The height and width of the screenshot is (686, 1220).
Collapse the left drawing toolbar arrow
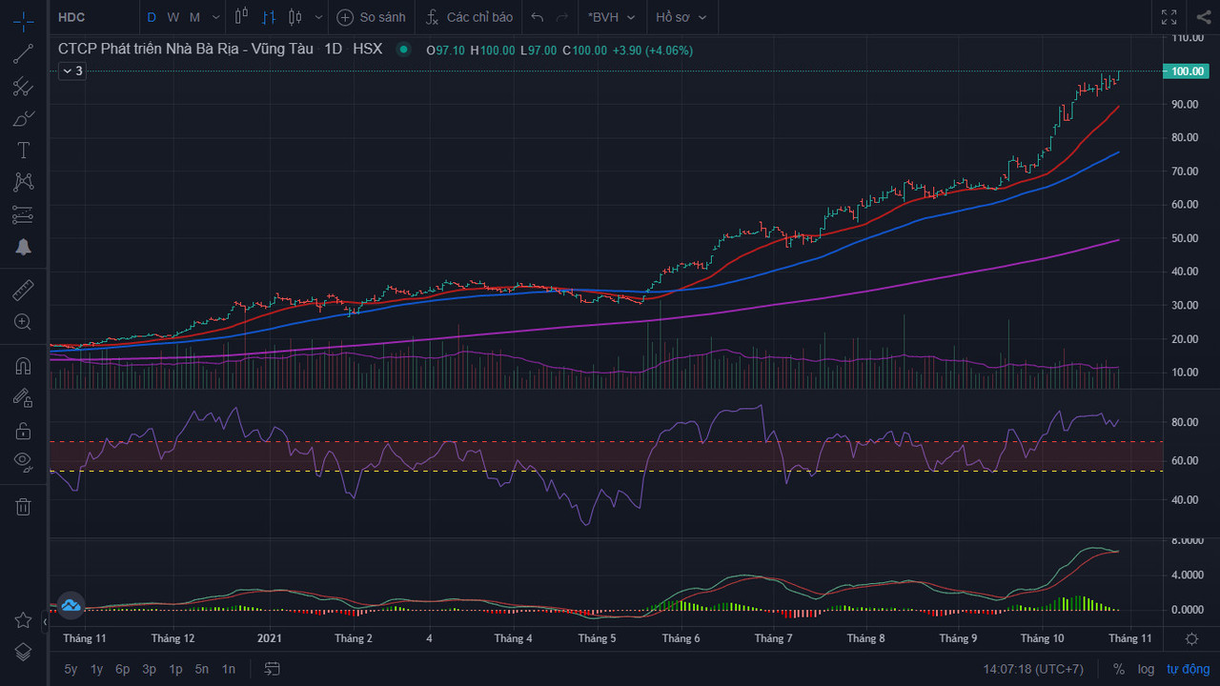point(45,621)
